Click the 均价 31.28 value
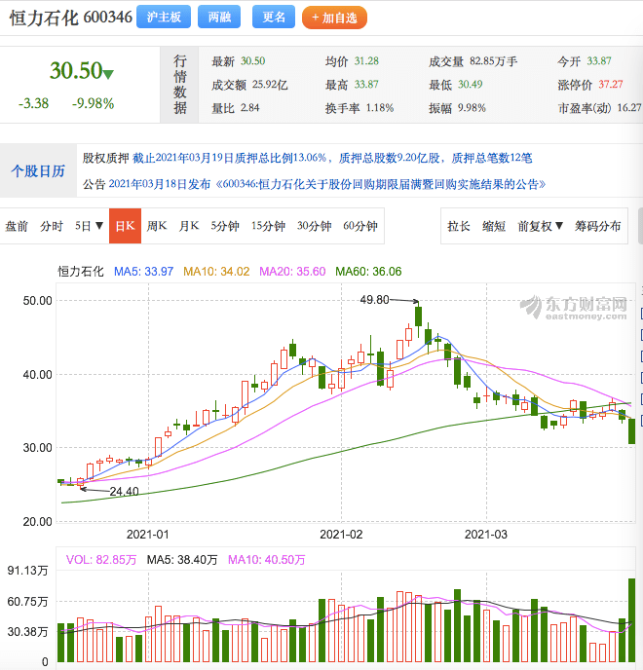This screenshot has height=670, width=643. click(x=366, y=60)
